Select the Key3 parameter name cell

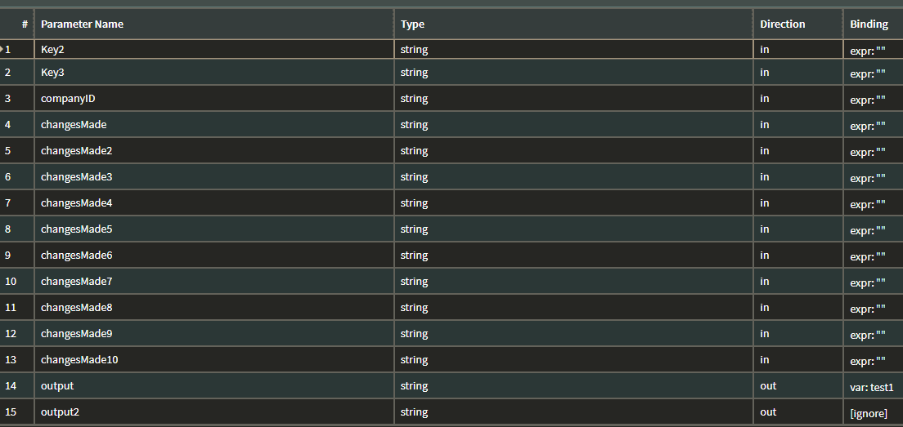(x=214, y=73)
